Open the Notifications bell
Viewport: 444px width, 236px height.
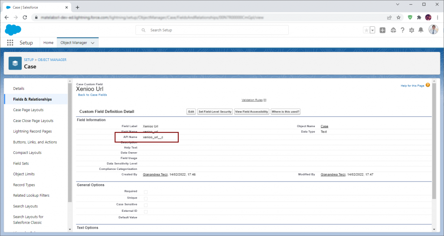[420, 30]
